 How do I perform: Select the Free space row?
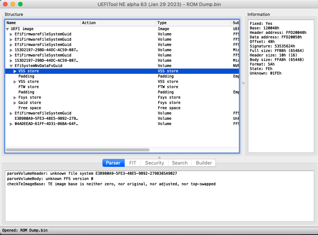[122, 108]
